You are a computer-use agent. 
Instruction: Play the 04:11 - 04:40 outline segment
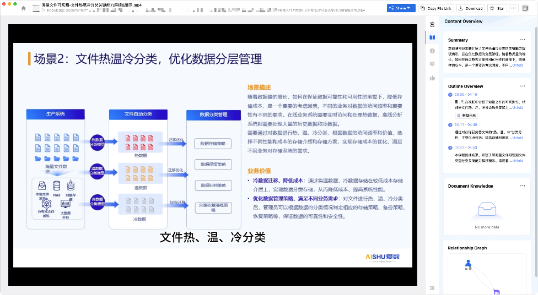(451, 125)
